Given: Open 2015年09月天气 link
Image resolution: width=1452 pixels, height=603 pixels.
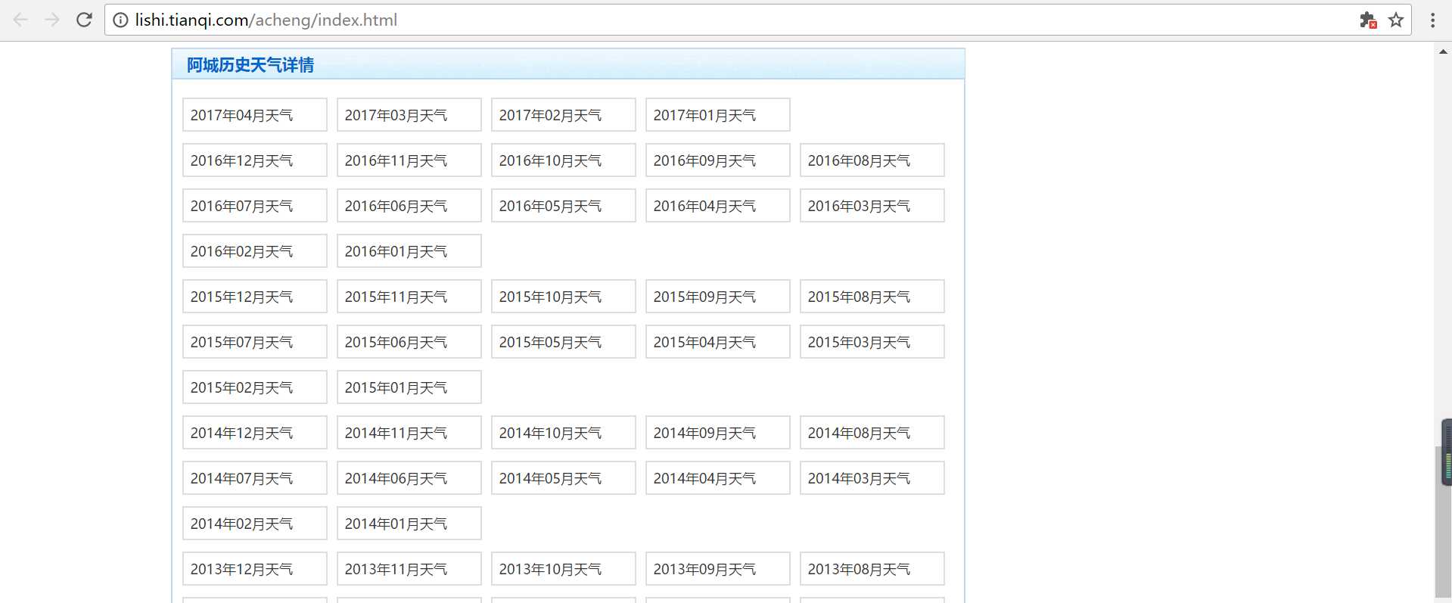Looking at the screenshot, I should (x=718, y=297).
